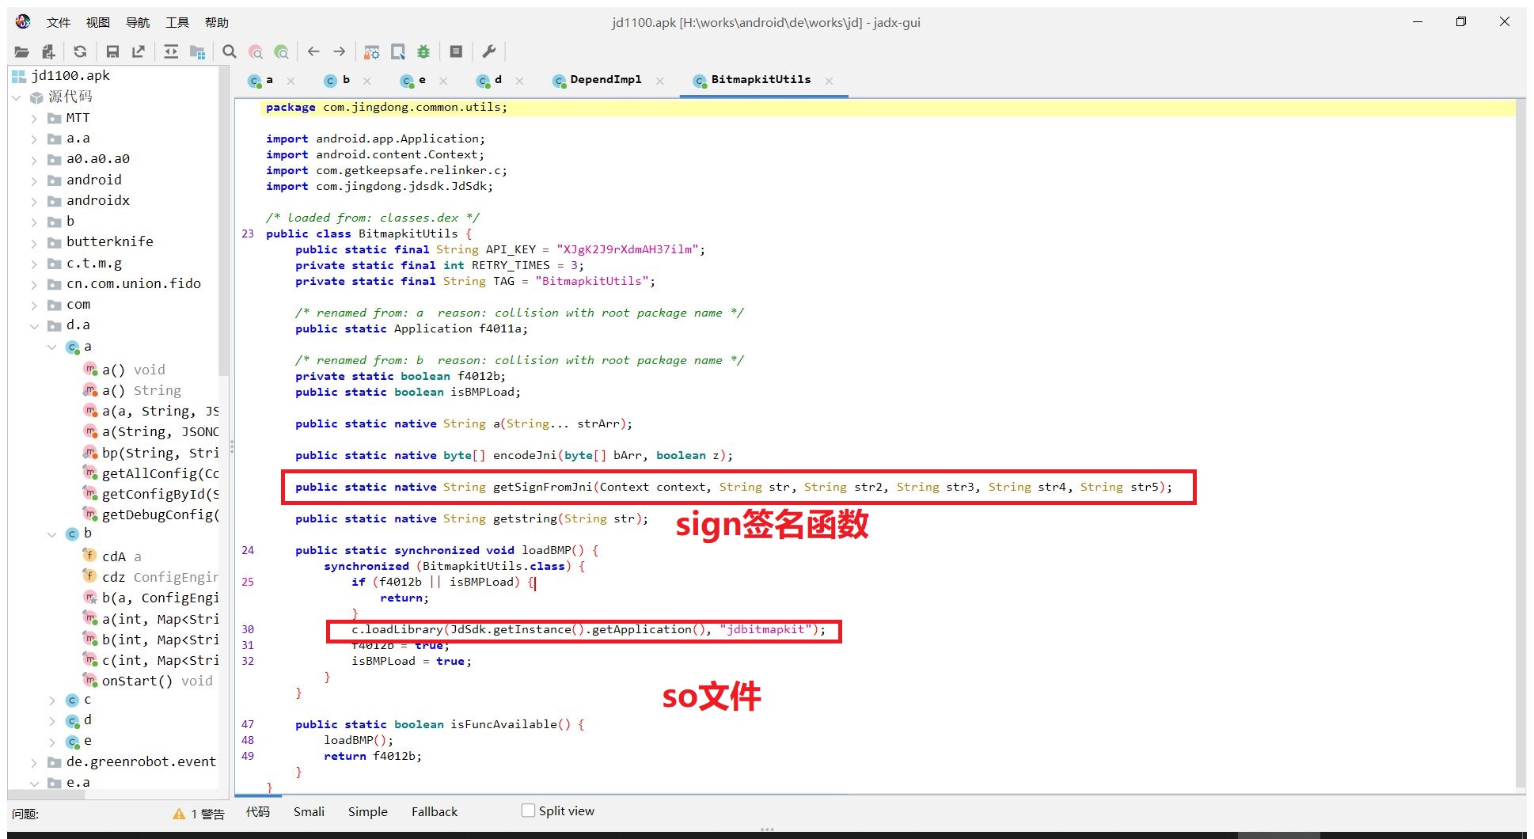Open an APK file with the folder icon
1534x839 pixels.
[x=21, y=51]
